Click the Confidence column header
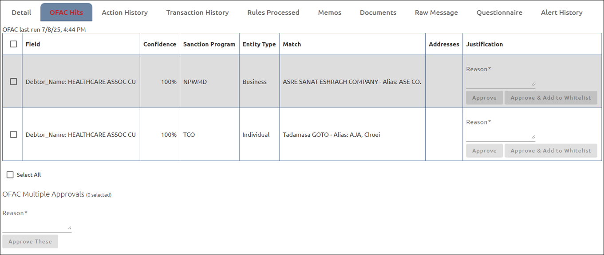Screen dimensions: 604x255 tap(160, 44)
